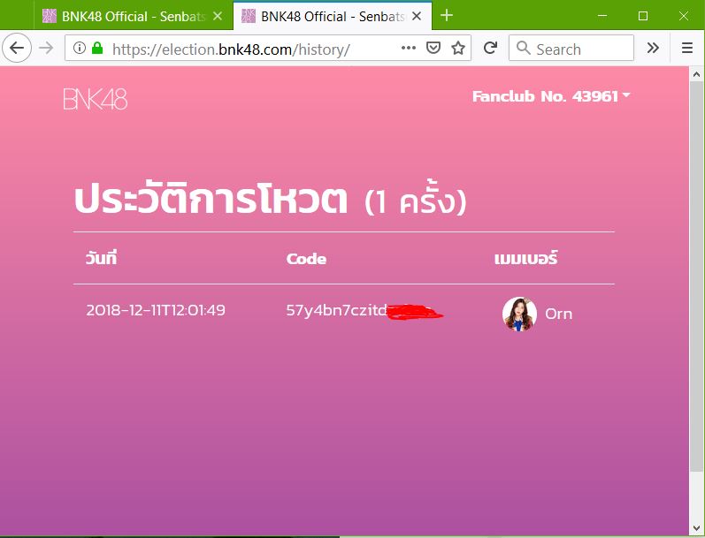This screenshot has height=538, width=705.
Task: Close the active BNK48 Official tab
Action: tap(417, 16)
